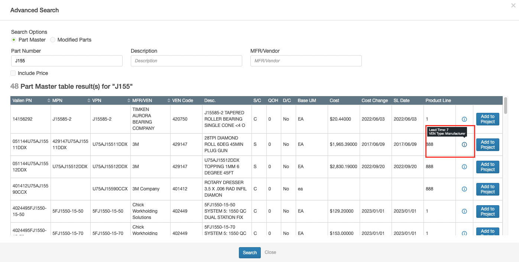
Task: Sort table by VPN column arrows
Action: click(129, 101)
